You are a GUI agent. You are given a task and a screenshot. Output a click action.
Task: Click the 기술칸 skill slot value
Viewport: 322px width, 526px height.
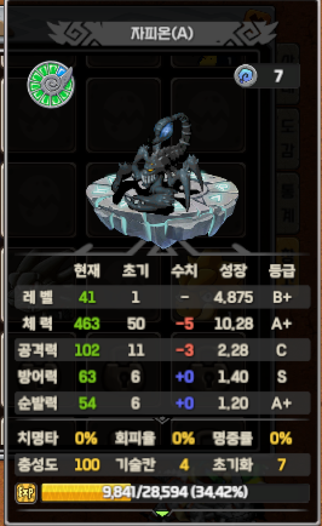[x=184, y=465]
